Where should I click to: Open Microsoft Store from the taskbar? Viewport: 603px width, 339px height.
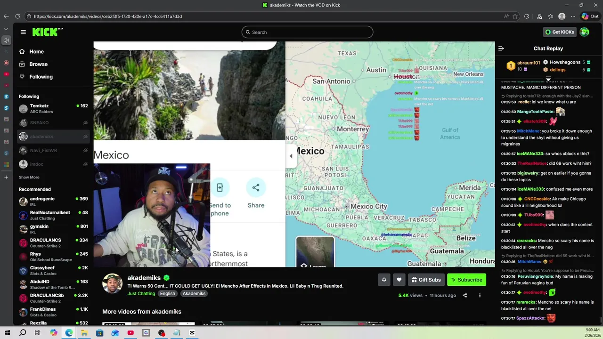point(99,333)
